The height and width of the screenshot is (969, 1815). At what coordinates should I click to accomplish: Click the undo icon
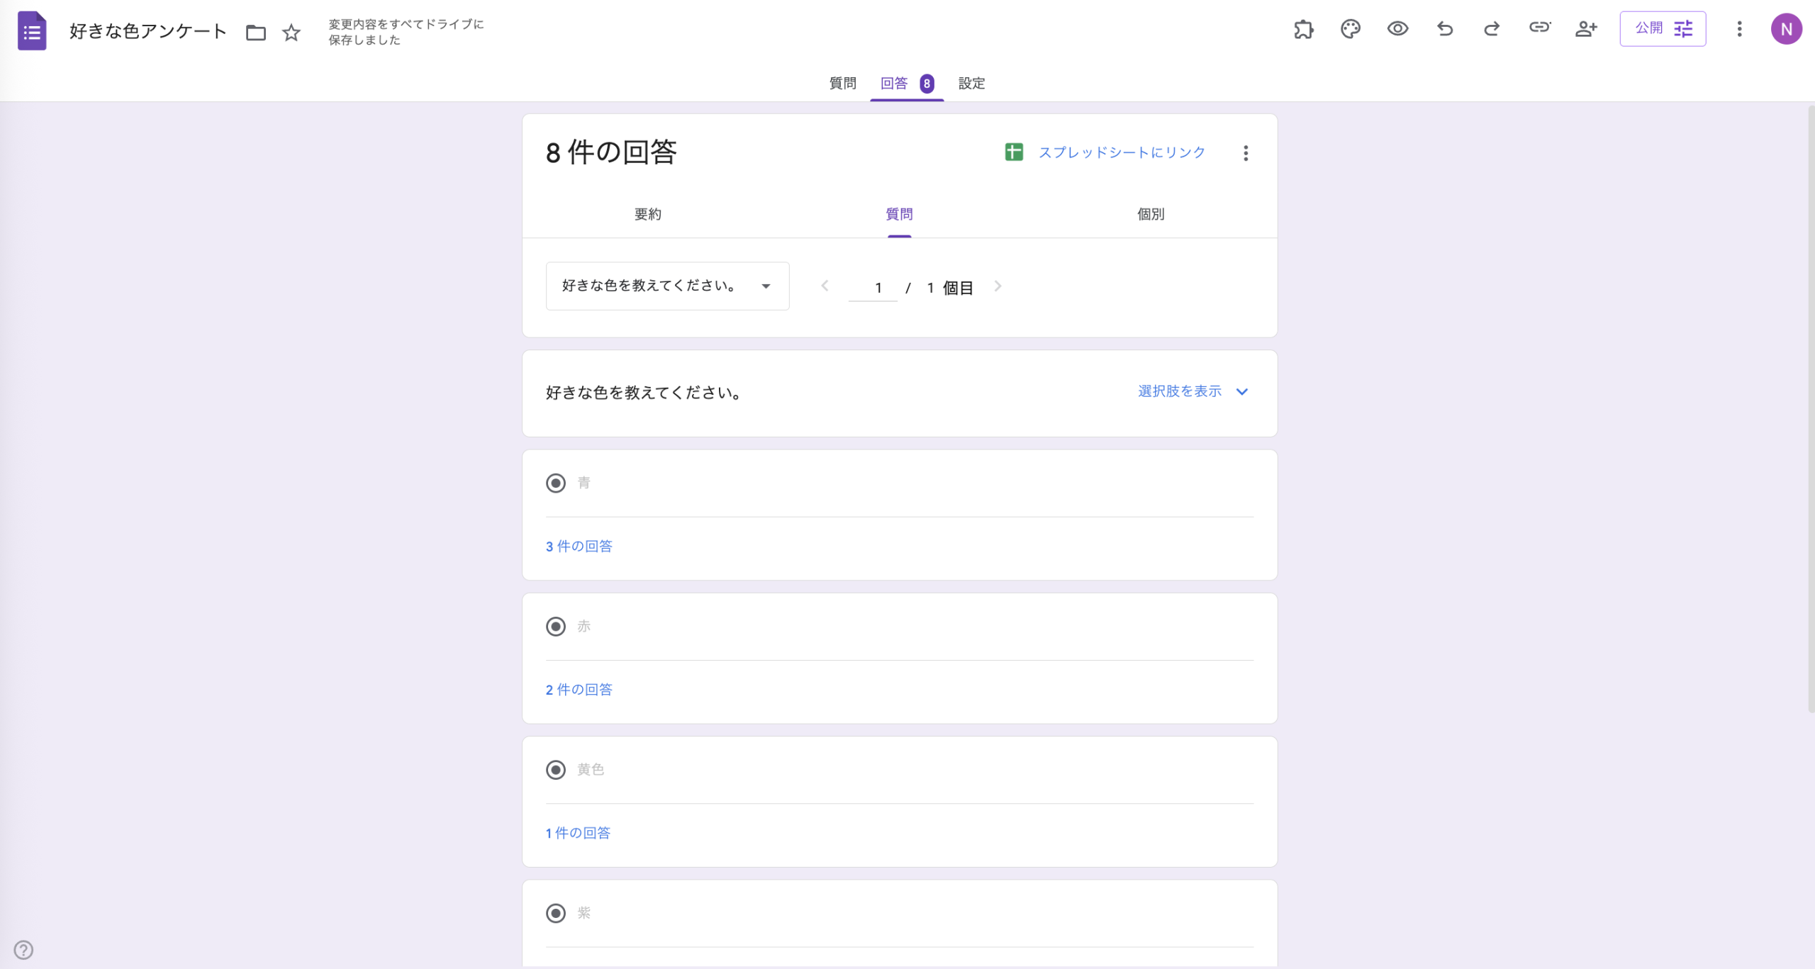click(1445, 29)
